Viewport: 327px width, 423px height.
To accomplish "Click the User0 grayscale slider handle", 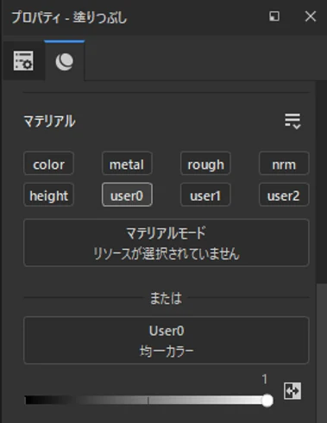I will pyautogui.click(x=267, y=401).
